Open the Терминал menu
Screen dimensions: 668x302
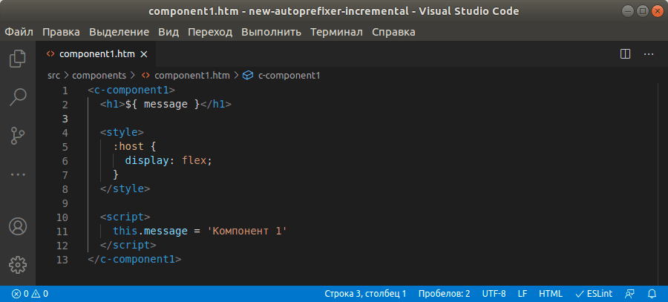(336, 32)
